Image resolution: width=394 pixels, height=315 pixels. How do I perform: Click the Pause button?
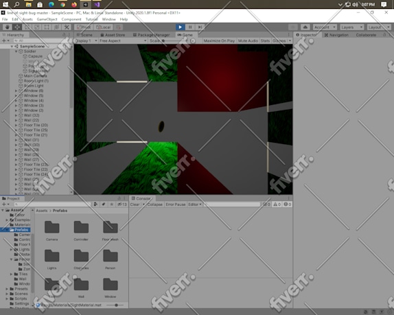coord(190,27)
